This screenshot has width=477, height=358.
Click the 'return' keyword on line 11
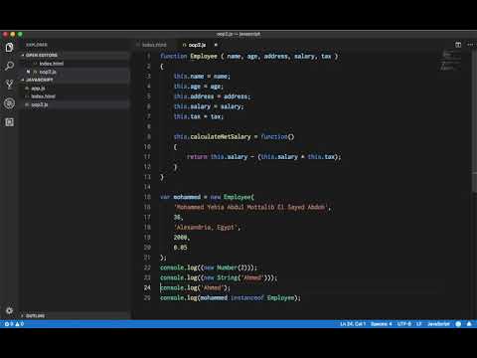[x=197, y=156]
